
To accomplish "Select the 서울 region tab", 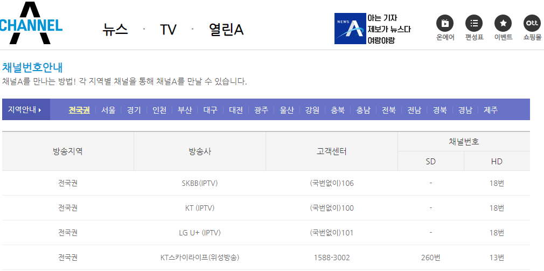I will (108, 110).
